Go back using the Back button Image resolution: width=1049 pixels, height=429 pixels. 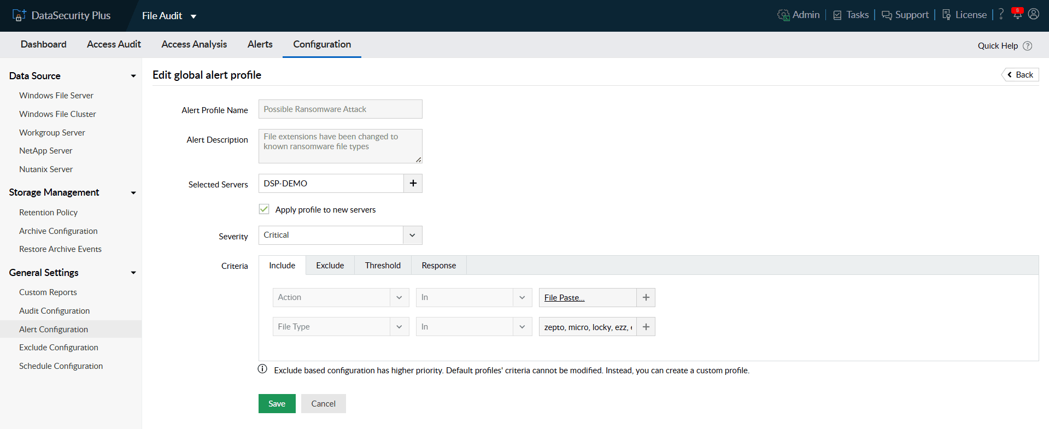click(1020, 75)
